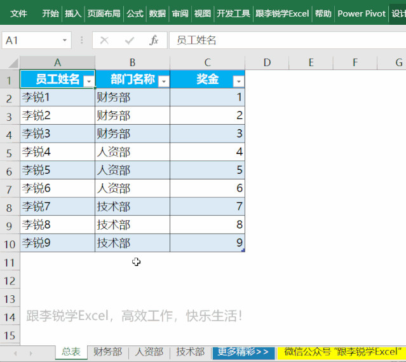Select column F header

[355, 62]
